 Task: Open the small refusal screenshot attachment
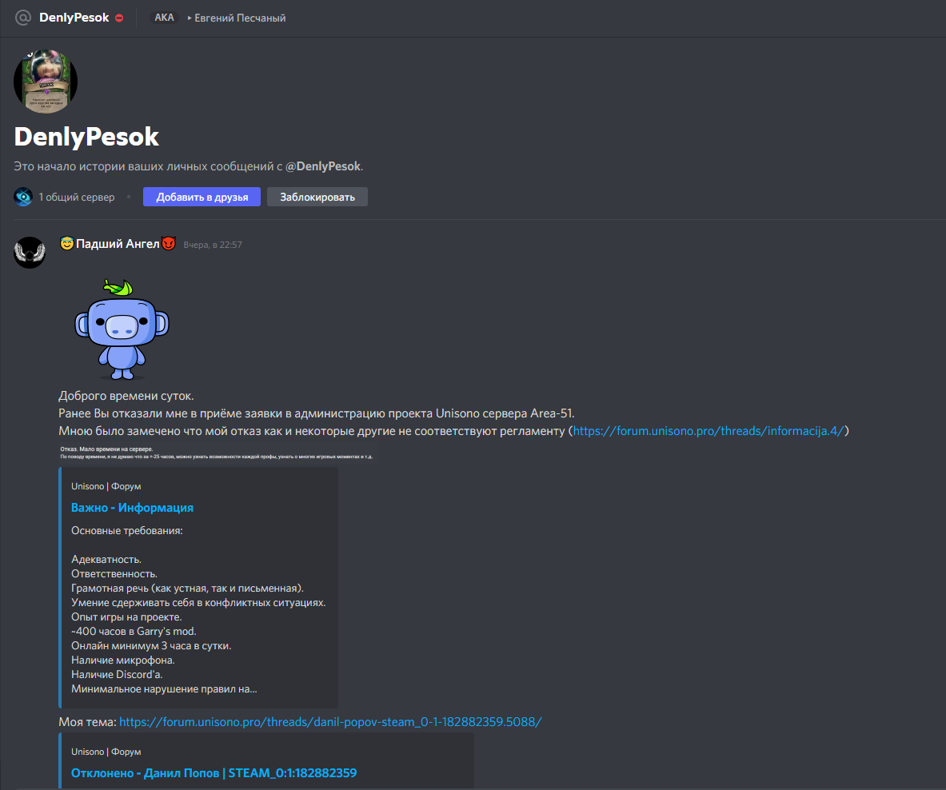coord(216,453)
